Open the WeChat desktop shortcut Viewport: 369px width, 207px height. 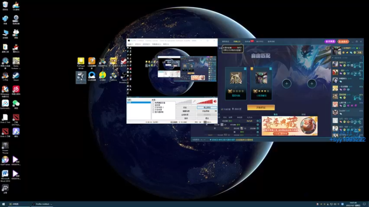pyautogui.click(x=16, y=104)
